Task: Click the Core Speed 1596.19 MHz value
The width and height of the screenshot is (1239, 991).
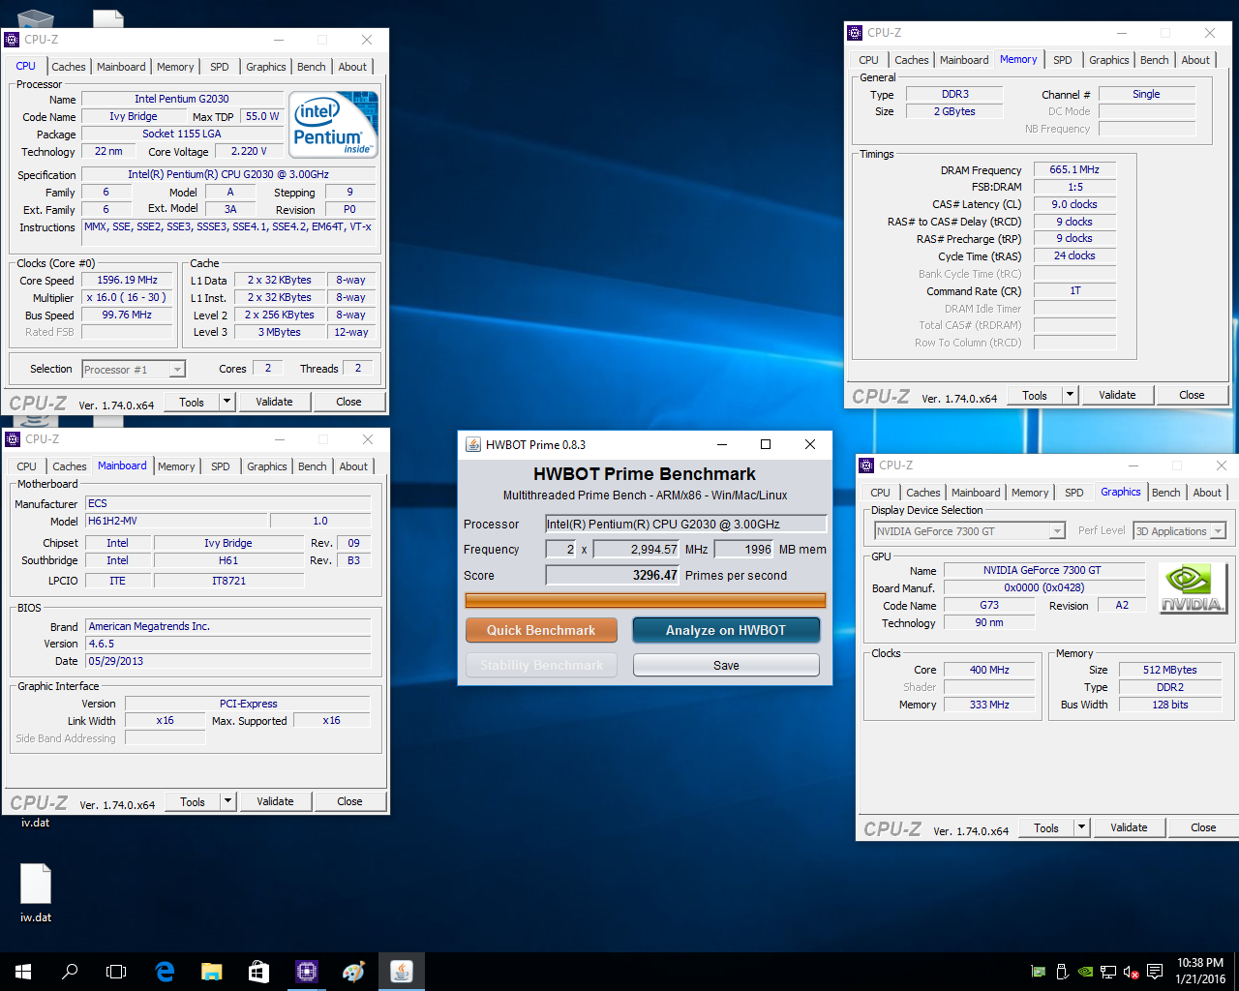Action: 127,280
